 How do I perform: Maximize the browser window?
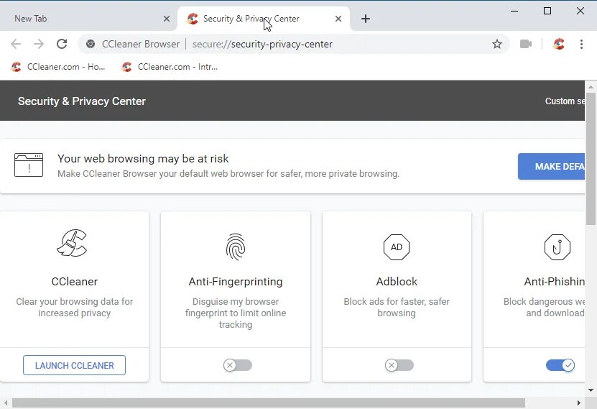tap(547, 11)
